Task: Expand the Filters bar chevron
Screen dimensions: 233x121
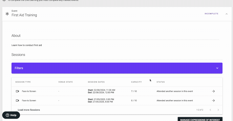Action: click(x=217, y=68)
